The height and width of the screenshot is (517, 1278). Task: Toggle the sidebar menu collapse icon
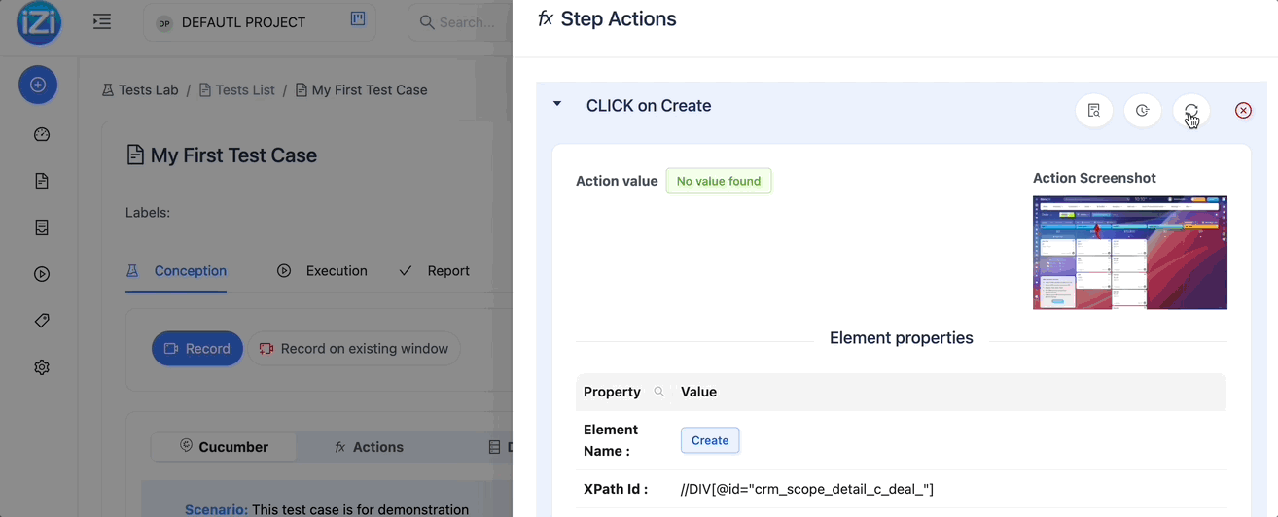[x=101, y=21]
